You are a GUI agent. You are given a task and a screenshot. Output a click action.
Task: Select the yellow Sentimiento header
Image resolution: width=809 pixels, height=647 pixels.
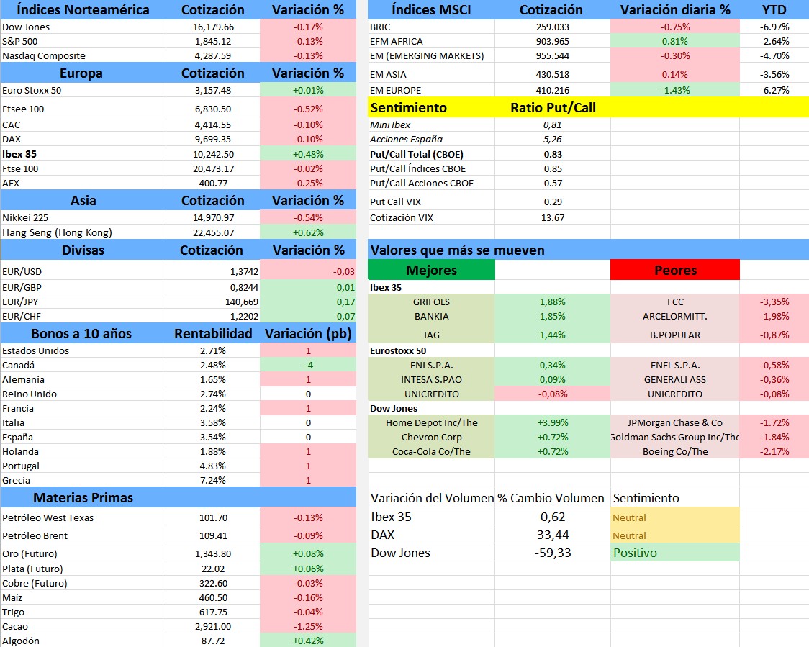[409, 108]
